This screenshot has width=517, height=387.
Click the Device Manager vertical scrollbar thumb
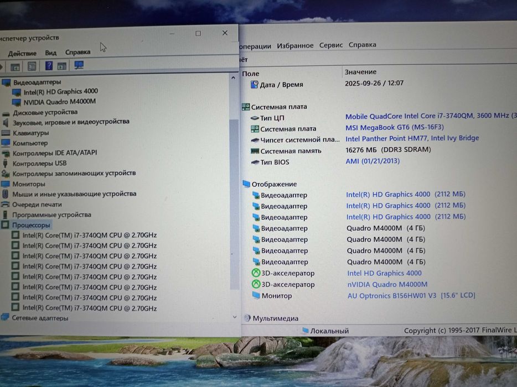(x=234, y=203)
